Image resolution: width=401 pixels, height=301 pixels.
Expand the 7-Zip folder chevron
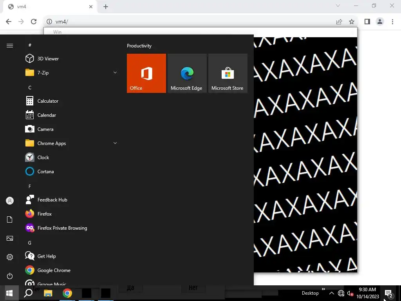[x=115, y=73]
